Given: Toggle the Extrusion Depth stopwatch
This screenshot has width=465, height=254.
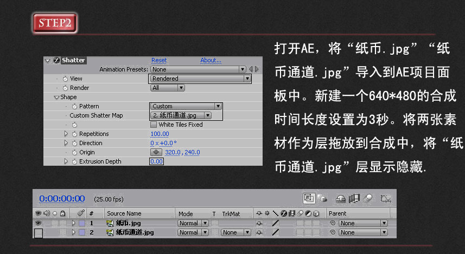Looking at the screenshot, I should (x=74, y=161).
